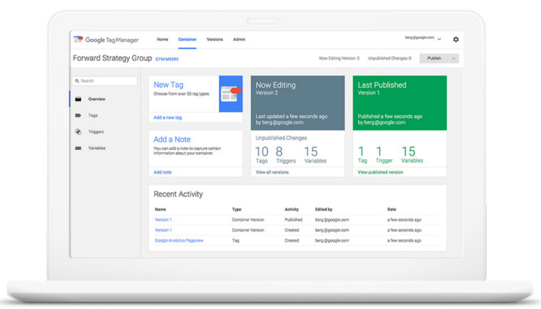This screenshot has width=541, height=309.
Task: Click the GTM-M439V container ID link
Action: click(x=167, y=59)
